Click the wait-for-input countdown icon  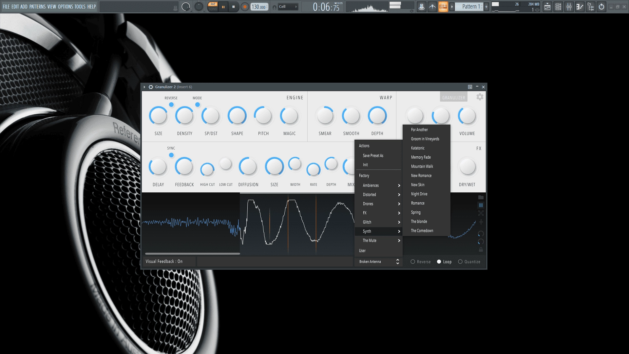[432, 7]
